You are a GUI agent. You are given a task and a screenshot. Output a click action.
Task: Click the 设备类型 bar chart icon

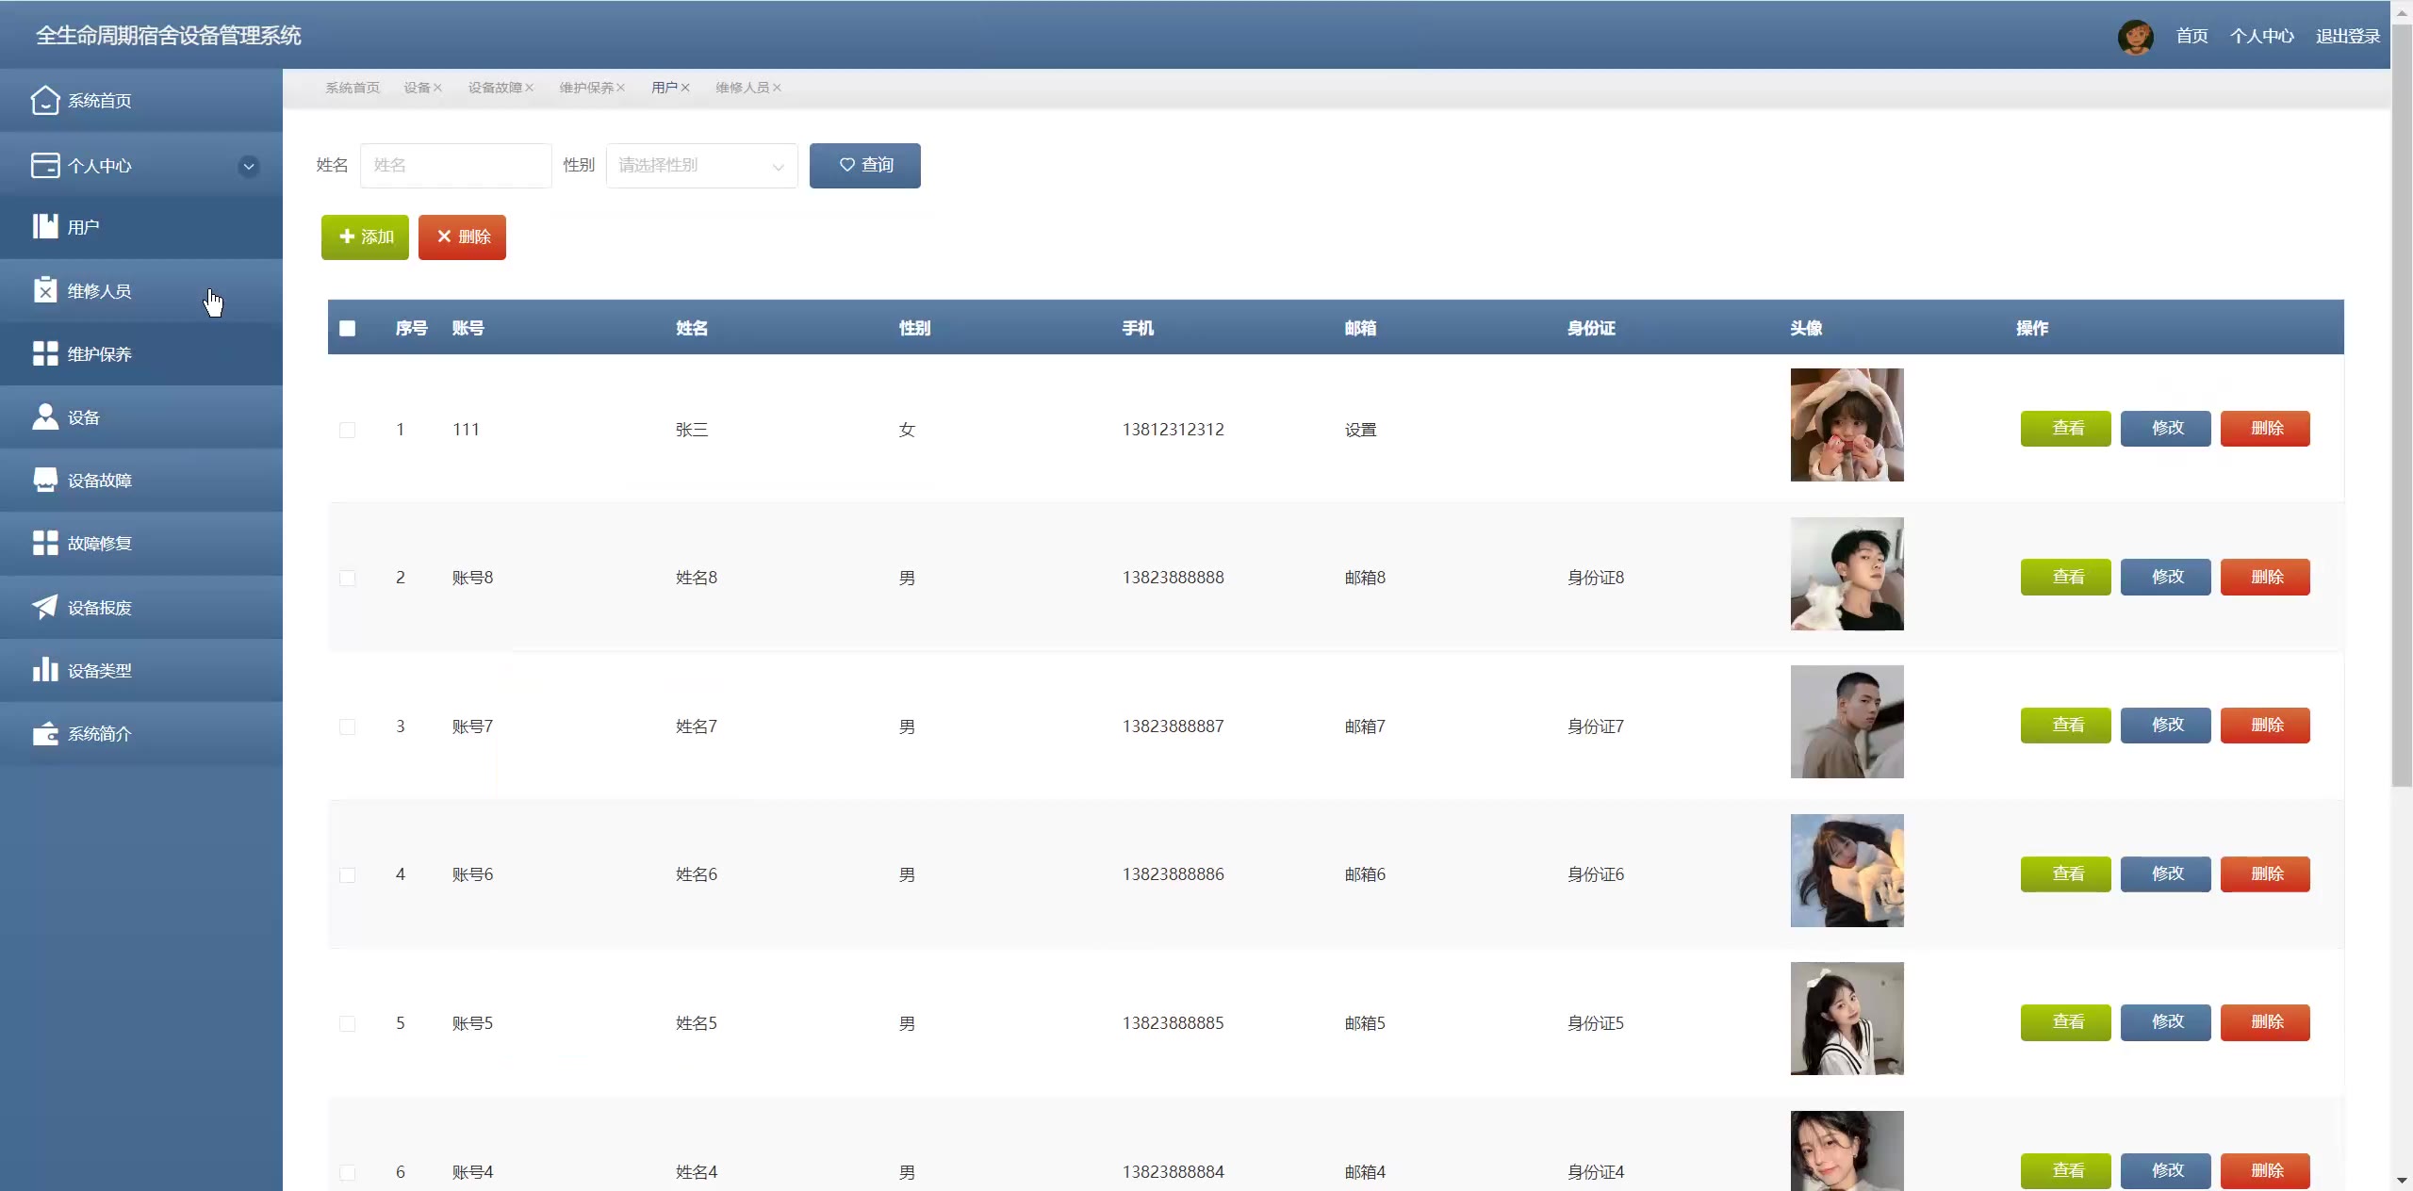(44, 670)
